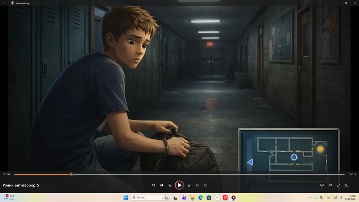The width and height of the screenshot is (359, 202).
Task: Toggle shuffle mode
Action: (154, 185)
